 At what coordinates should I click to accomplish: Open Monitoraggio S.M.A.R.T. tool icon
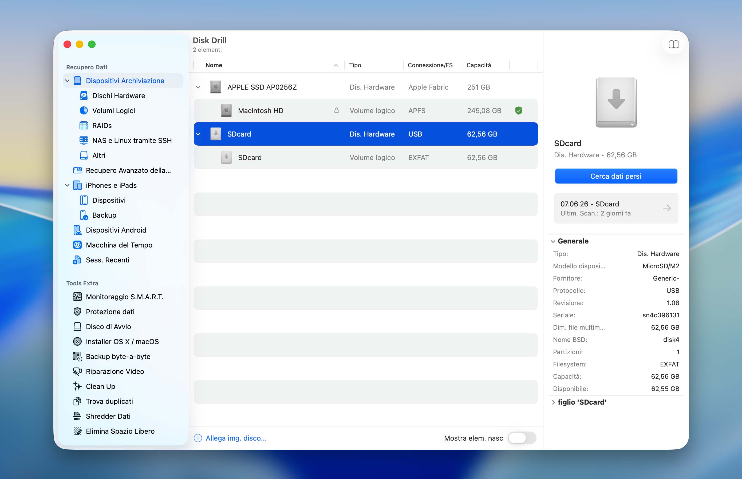click(77, 296)
